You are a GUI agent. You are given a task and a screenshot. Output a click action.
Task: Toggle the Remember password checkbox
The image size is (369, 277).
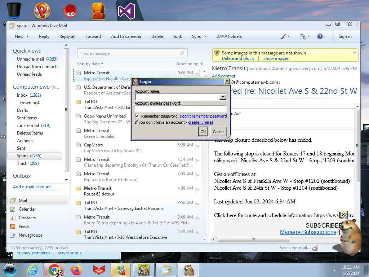(x=137, y=116)
